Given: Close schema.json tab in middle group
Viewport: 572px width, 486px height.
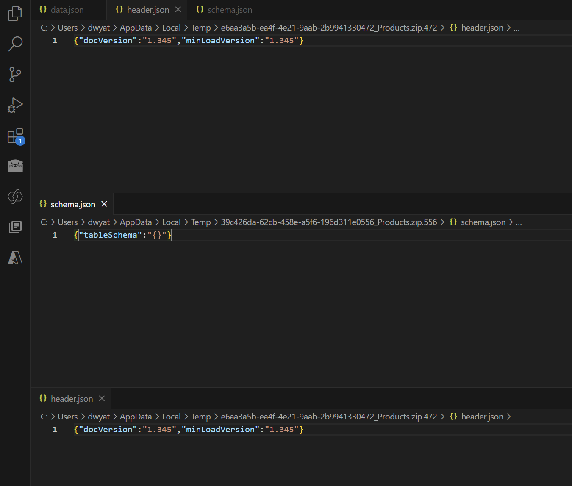Looking at the screenshot, I should click(x=104, y=204).
